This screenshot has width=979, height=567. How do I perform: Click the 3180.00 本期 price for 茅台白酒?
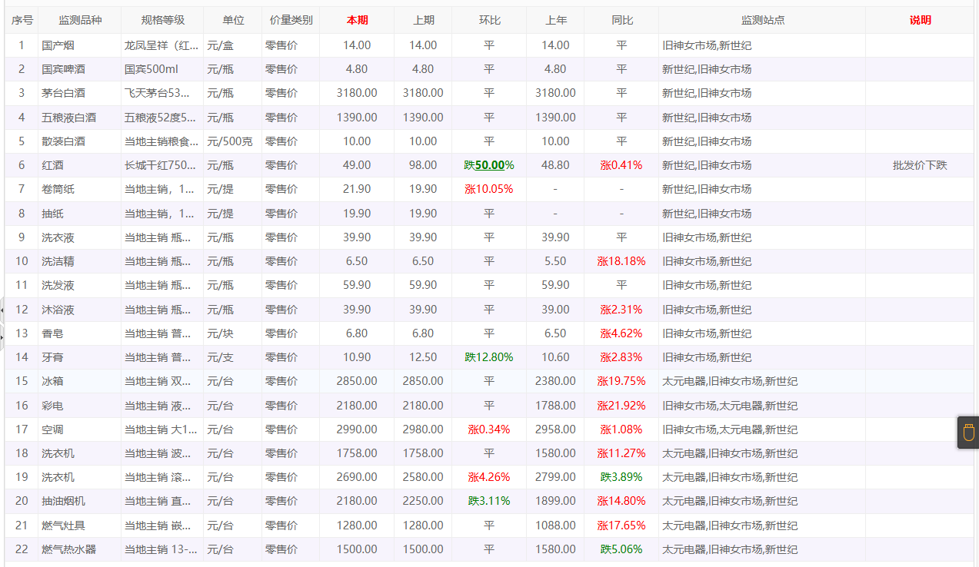(357, 93)
